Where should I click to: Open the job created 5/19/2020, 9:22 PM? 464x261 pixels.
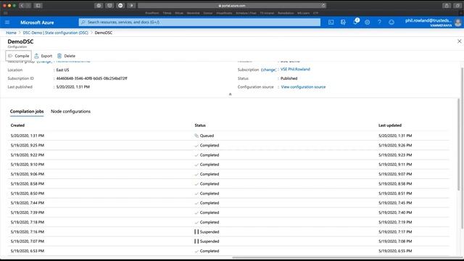pos(228,154)
